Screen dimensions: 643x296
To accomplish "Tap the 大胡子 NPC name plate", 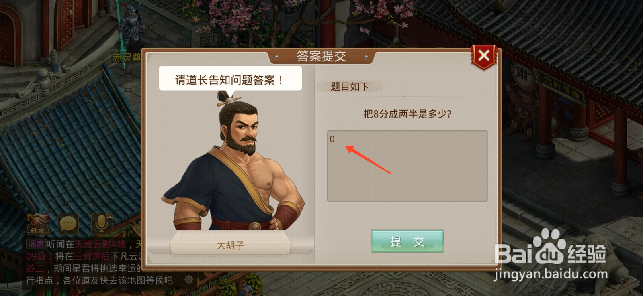I will 230,245.
